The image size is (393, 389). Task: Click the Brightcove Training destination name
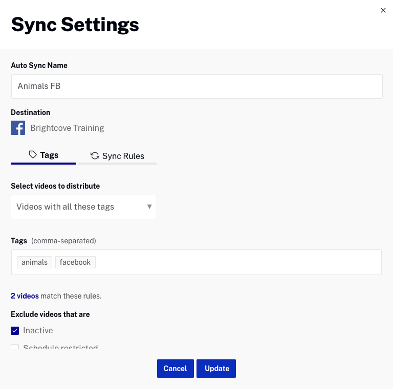pos(67,128)
